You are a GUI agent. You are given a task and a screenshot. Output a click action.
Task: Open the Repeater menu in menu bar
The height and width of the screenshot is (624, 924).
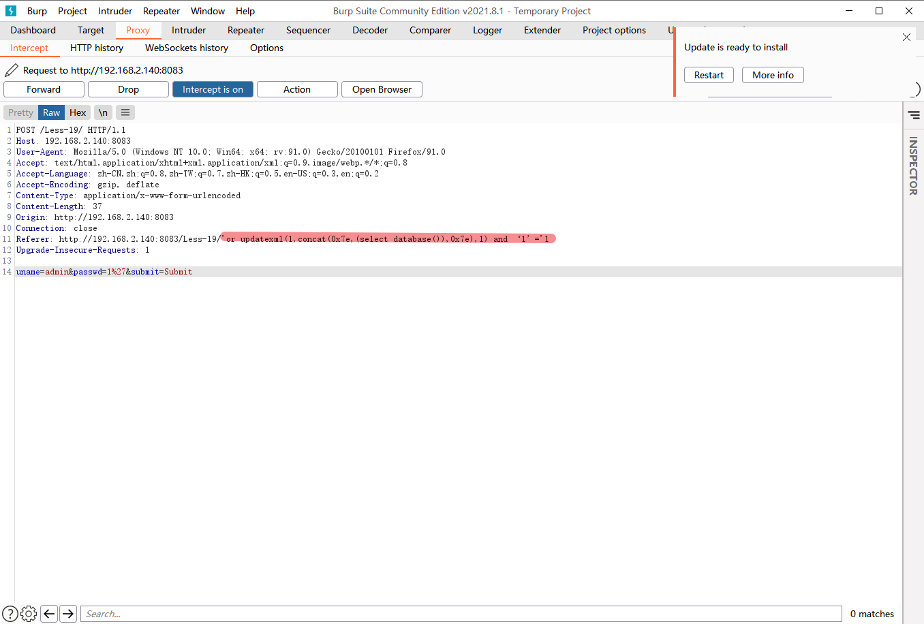point(161,11)
